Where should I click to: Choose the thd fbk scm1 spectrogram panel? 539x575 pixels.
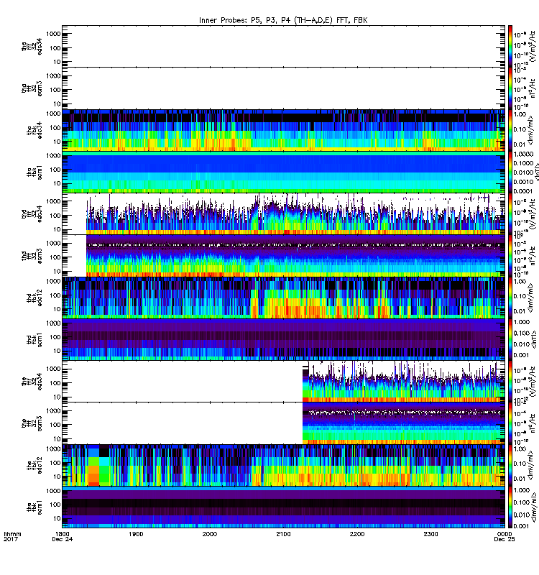pyautogui.click(x=283, y=339)
